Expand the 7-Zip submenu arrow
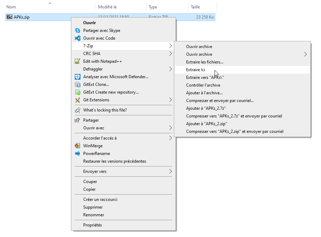This screenshot has height=237, width=321. [x=170, y=46]
